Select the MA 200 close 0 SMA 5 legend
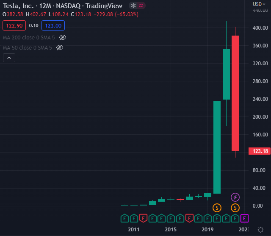Viewport: 271px width, 236px height. click(29, 38)
